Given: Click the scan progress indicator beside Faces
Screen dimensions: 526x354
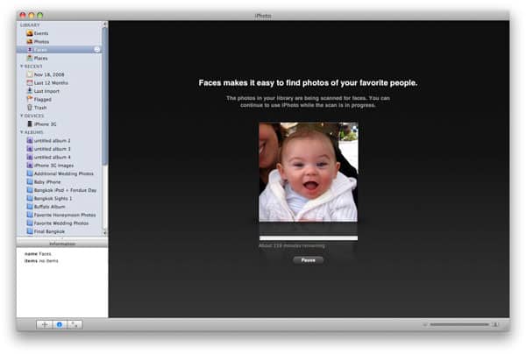Looking at the screenshot, I should click(x=97, y=49).
